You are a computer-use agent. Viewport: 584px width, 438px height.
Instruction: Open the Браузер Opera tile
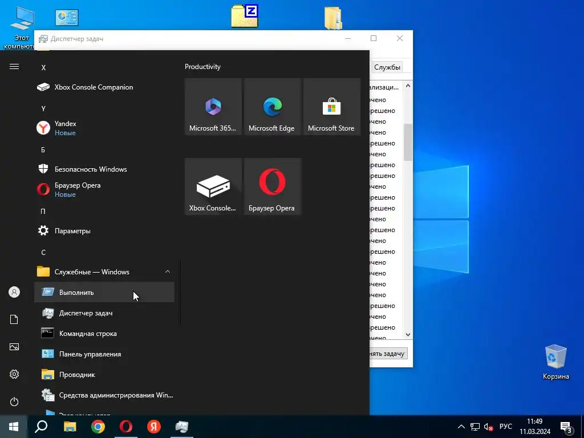coord(272,186)
